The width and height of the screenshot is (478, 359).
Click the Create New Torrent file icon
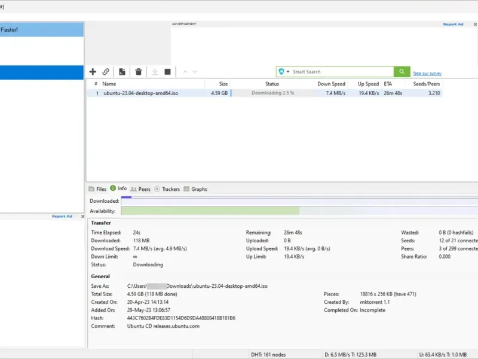[x=122, y=72]
